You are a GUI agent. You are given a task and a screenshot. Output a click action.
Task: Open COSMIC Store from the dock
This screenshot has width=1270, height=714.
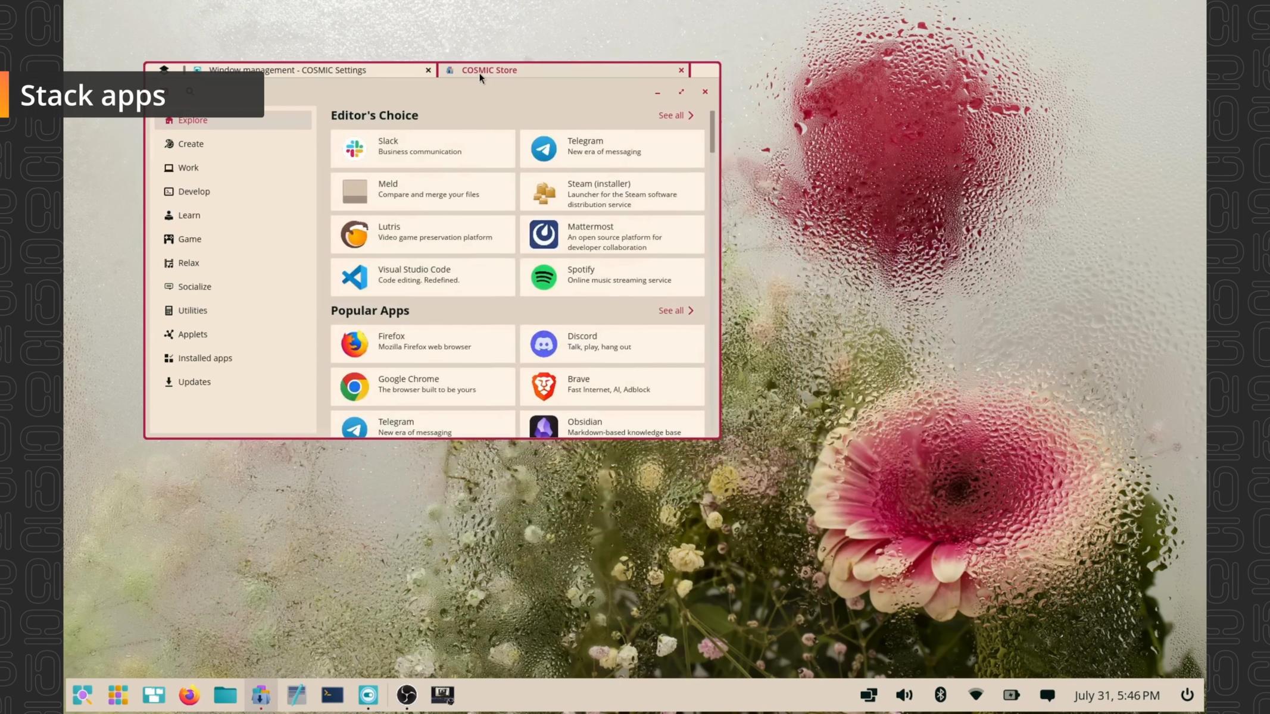pyautogui.click(x=261, y=694)
